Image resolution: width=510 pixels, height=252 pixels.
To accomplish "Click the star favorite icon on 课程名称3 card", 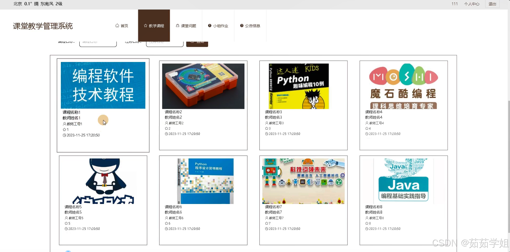I will point(267,129).
